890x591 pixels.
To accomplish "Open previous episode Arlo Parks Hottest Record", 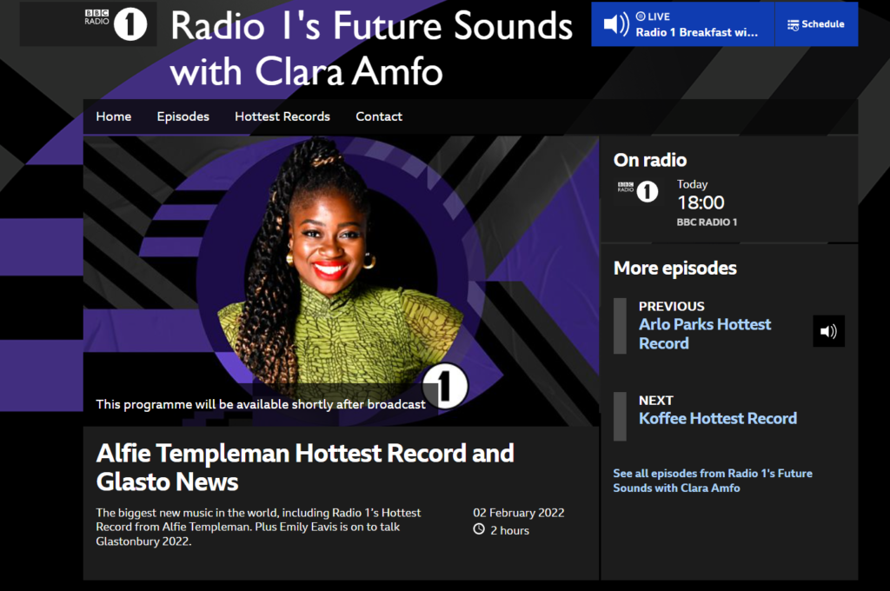I will pos(704,334).
